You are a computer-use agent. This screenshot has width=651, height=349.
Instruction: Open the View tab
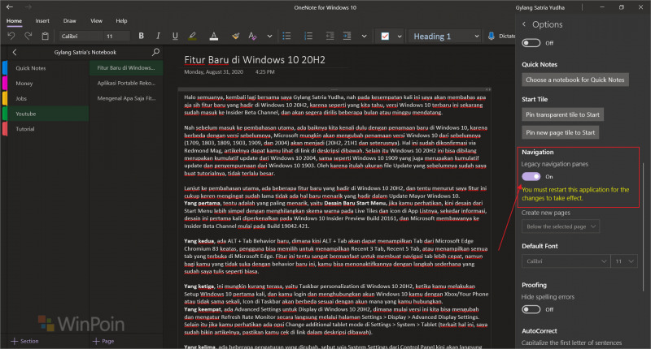[96, 21]
